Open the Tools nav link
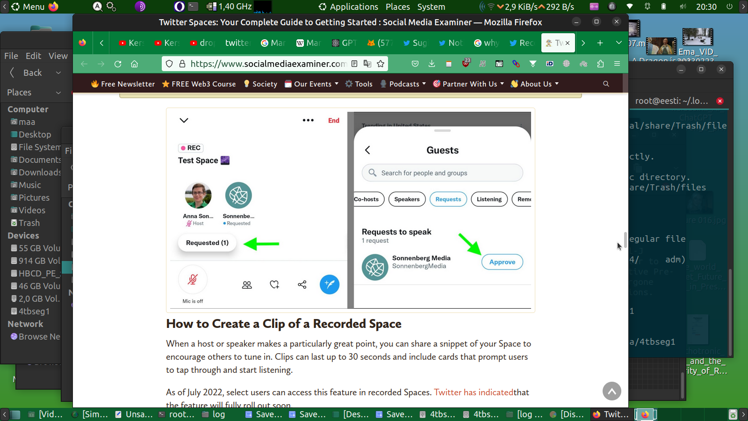 pos(359,84)
